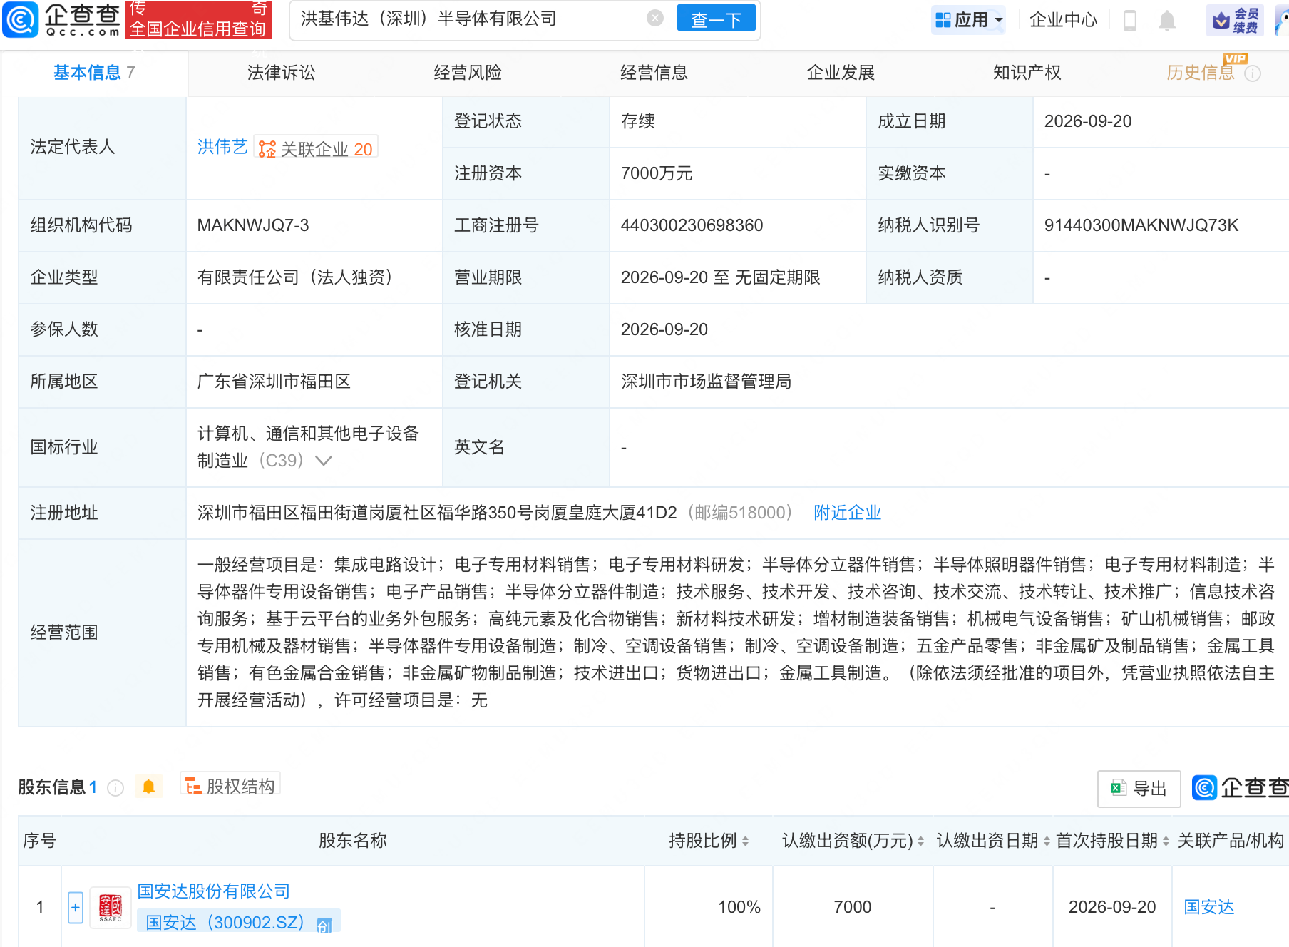The width and height of the screenshot is (1289, 947).
Task: Click the company name search field
Action: (471, 19)
